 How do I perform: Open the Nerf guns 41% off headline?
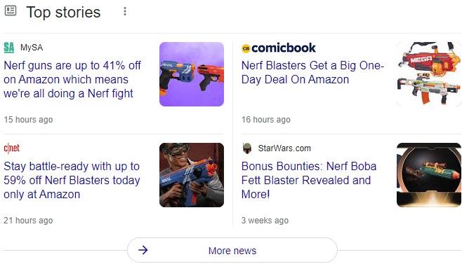coord(72,79)
